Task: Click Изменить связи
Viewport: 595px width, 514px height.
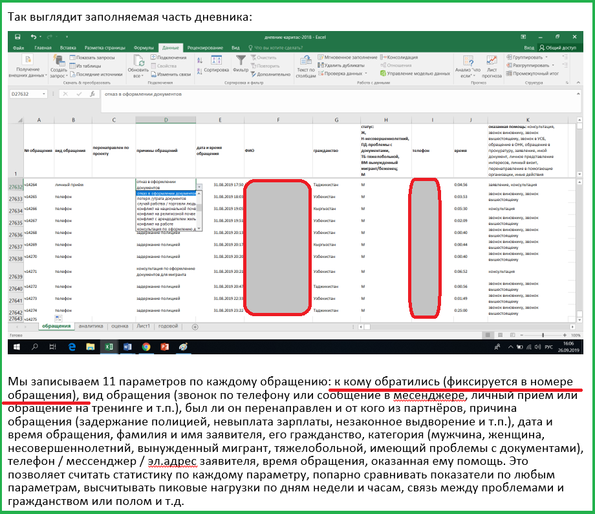Action: 171,74
